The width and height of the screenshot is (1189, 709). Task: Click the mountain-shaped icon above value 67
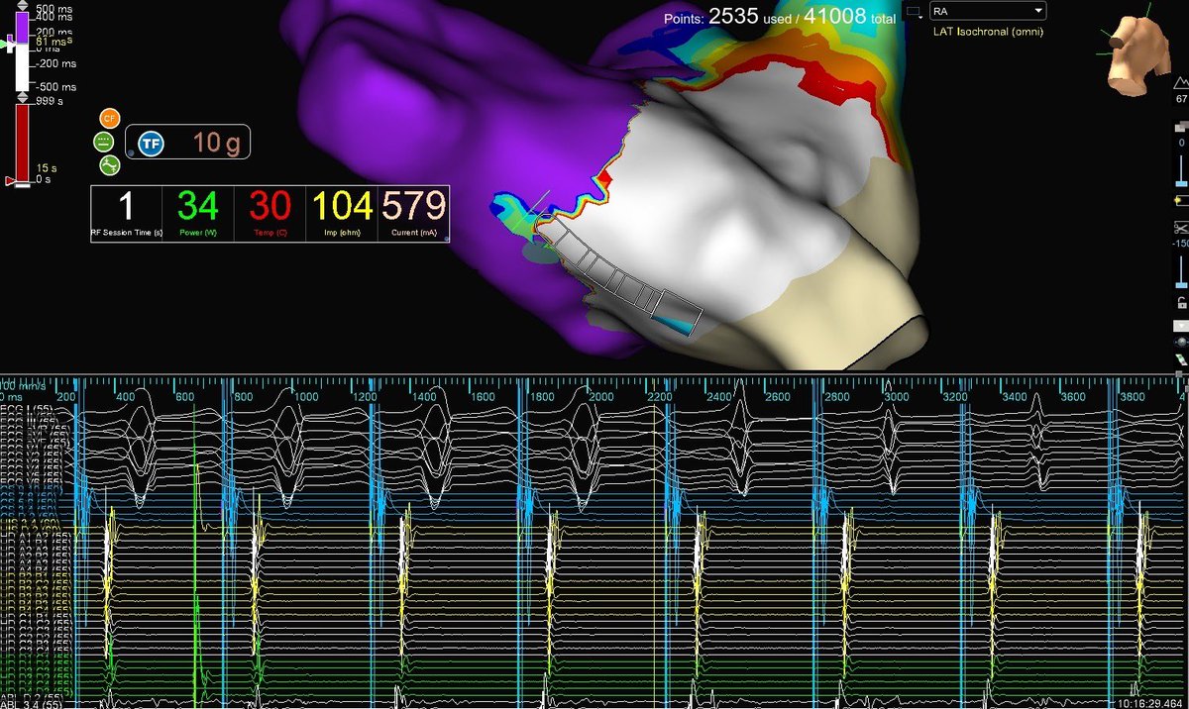tap(1180, 84)
